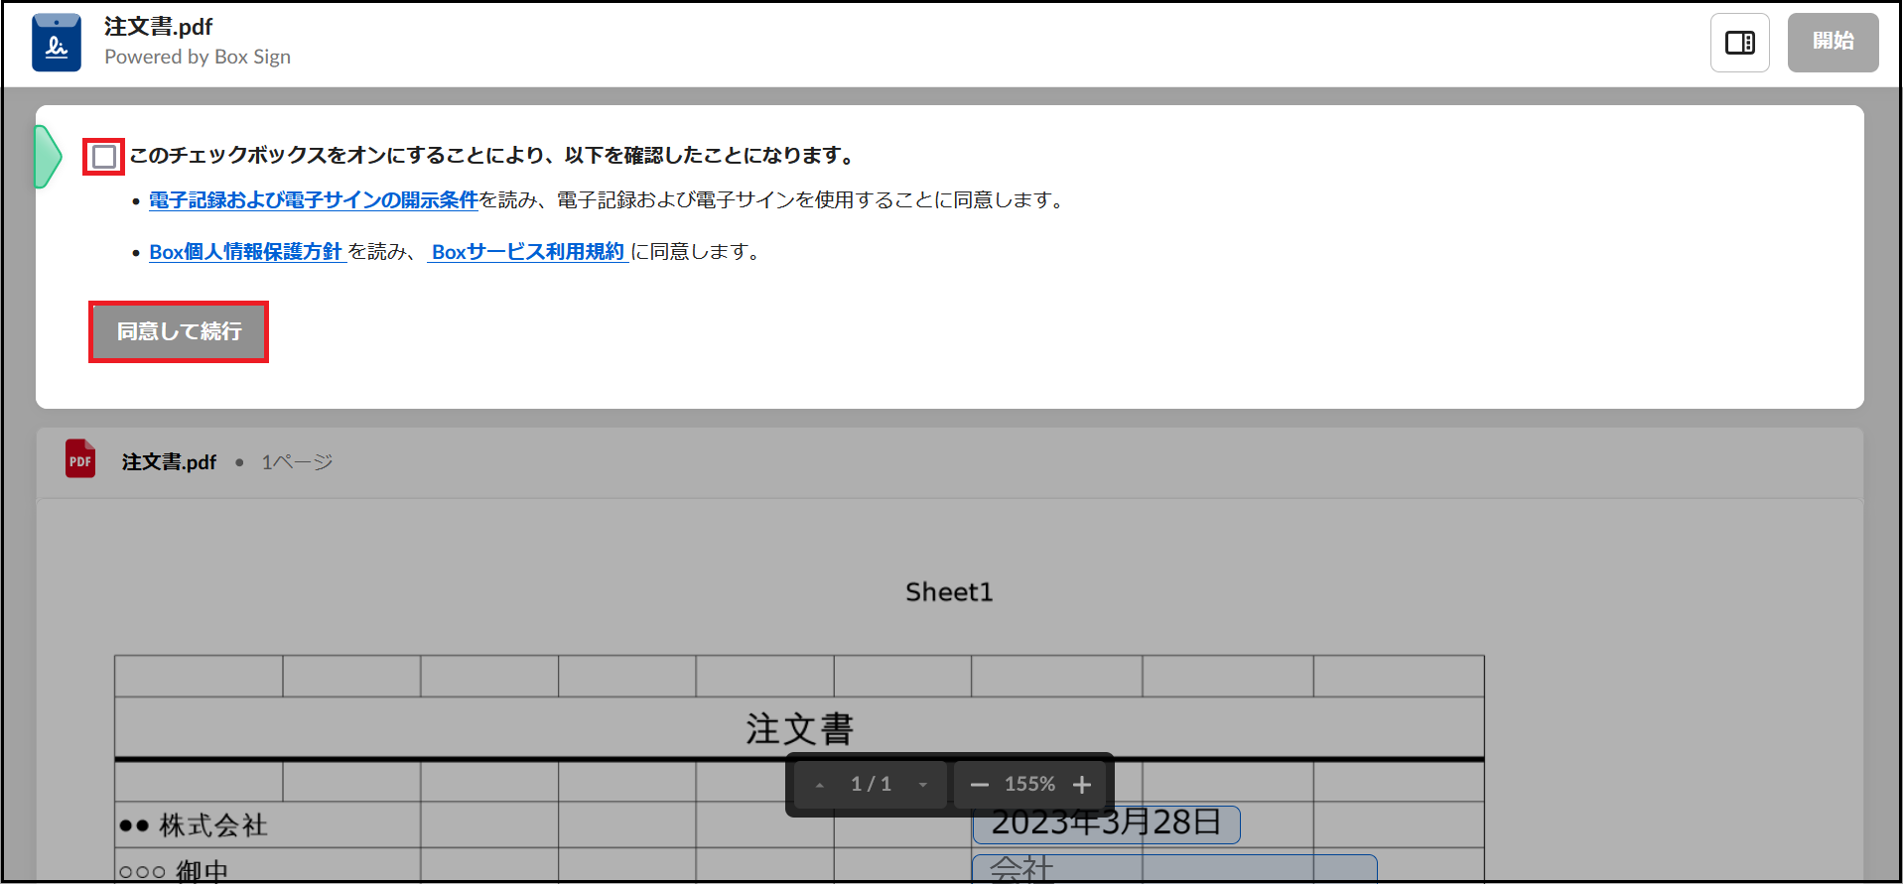This screenshot has width=1903, height=884.
Task: Click the Box Sign logo icon
Action: pos(57,43)
